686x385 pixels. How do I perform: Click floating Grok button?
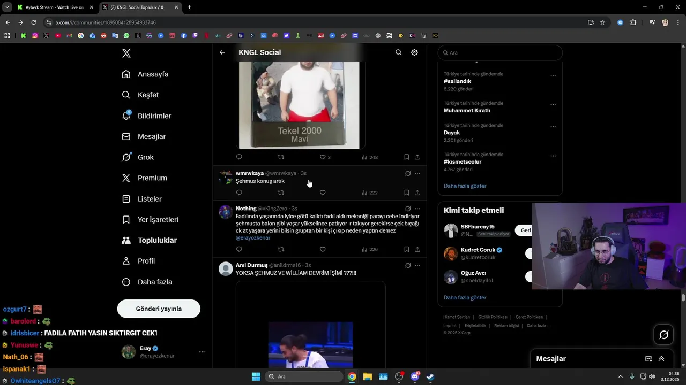(664, 335)
